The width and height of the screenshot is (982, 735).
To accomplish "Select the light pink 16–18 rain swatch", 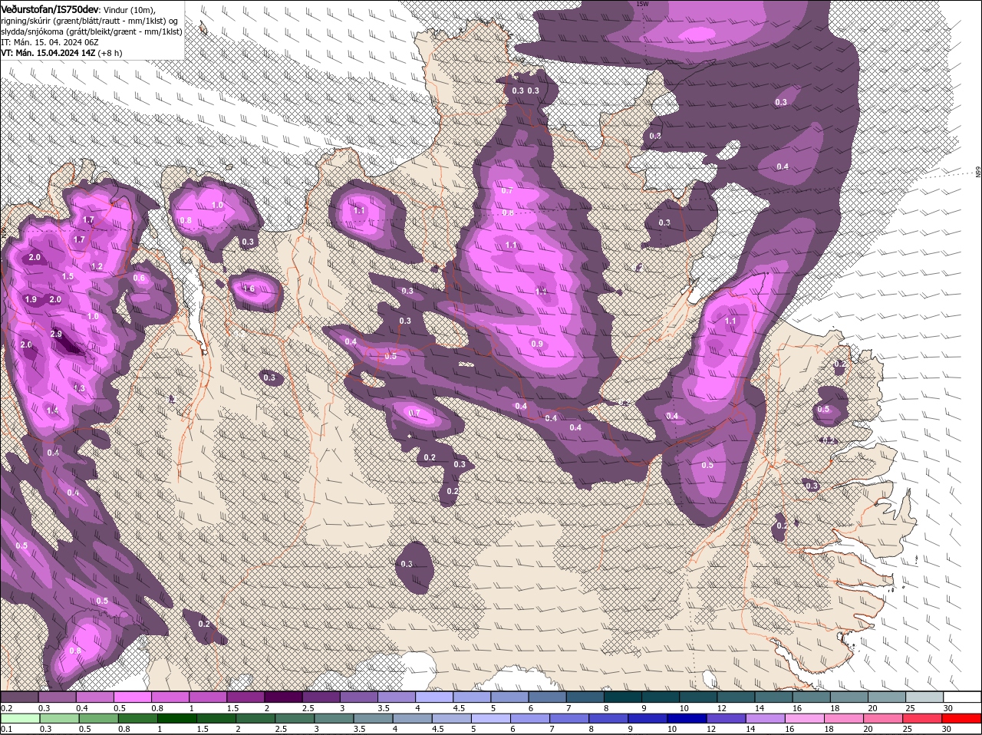I will [806, 719].
